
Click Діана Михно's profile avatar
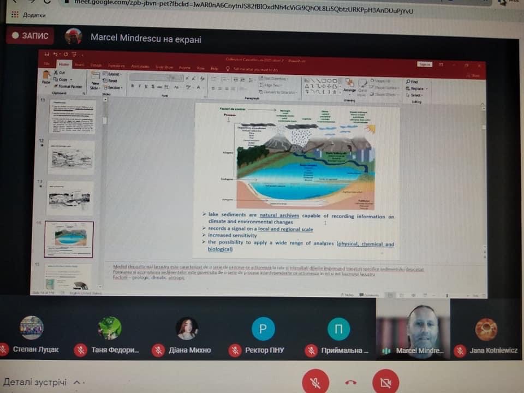(x=187, y=329)
